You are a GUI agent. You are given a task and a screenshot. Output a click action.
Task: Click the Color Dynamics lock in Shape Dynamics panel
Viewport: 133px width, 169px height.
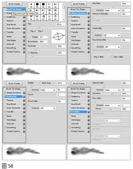pyautogui.click(x=89, y=28)
